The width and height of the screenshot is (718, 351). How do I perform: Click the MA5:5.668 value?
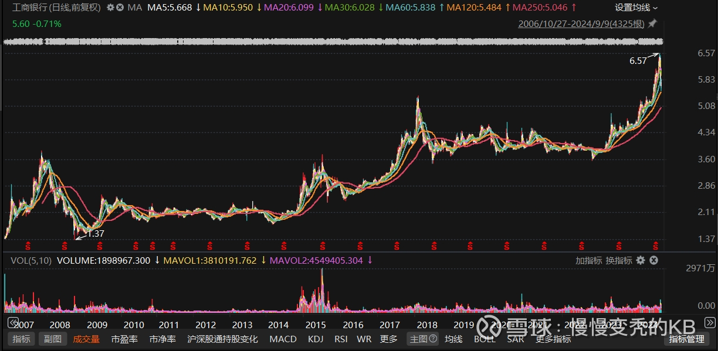[x=170, y=8]
